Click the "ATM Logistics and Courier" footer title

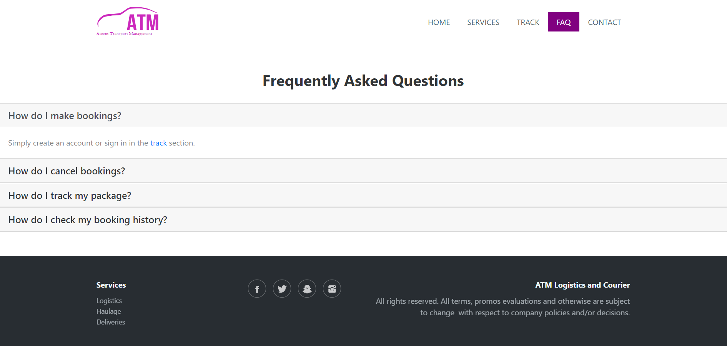point(582,285)
